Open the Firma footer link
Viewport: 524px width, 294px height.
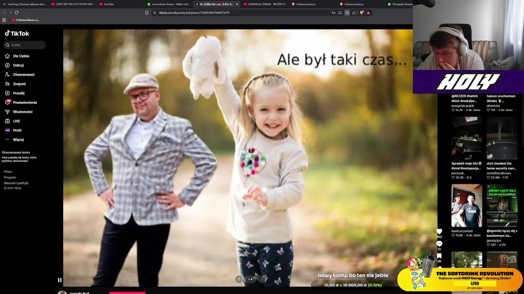(x=8, y=172)
